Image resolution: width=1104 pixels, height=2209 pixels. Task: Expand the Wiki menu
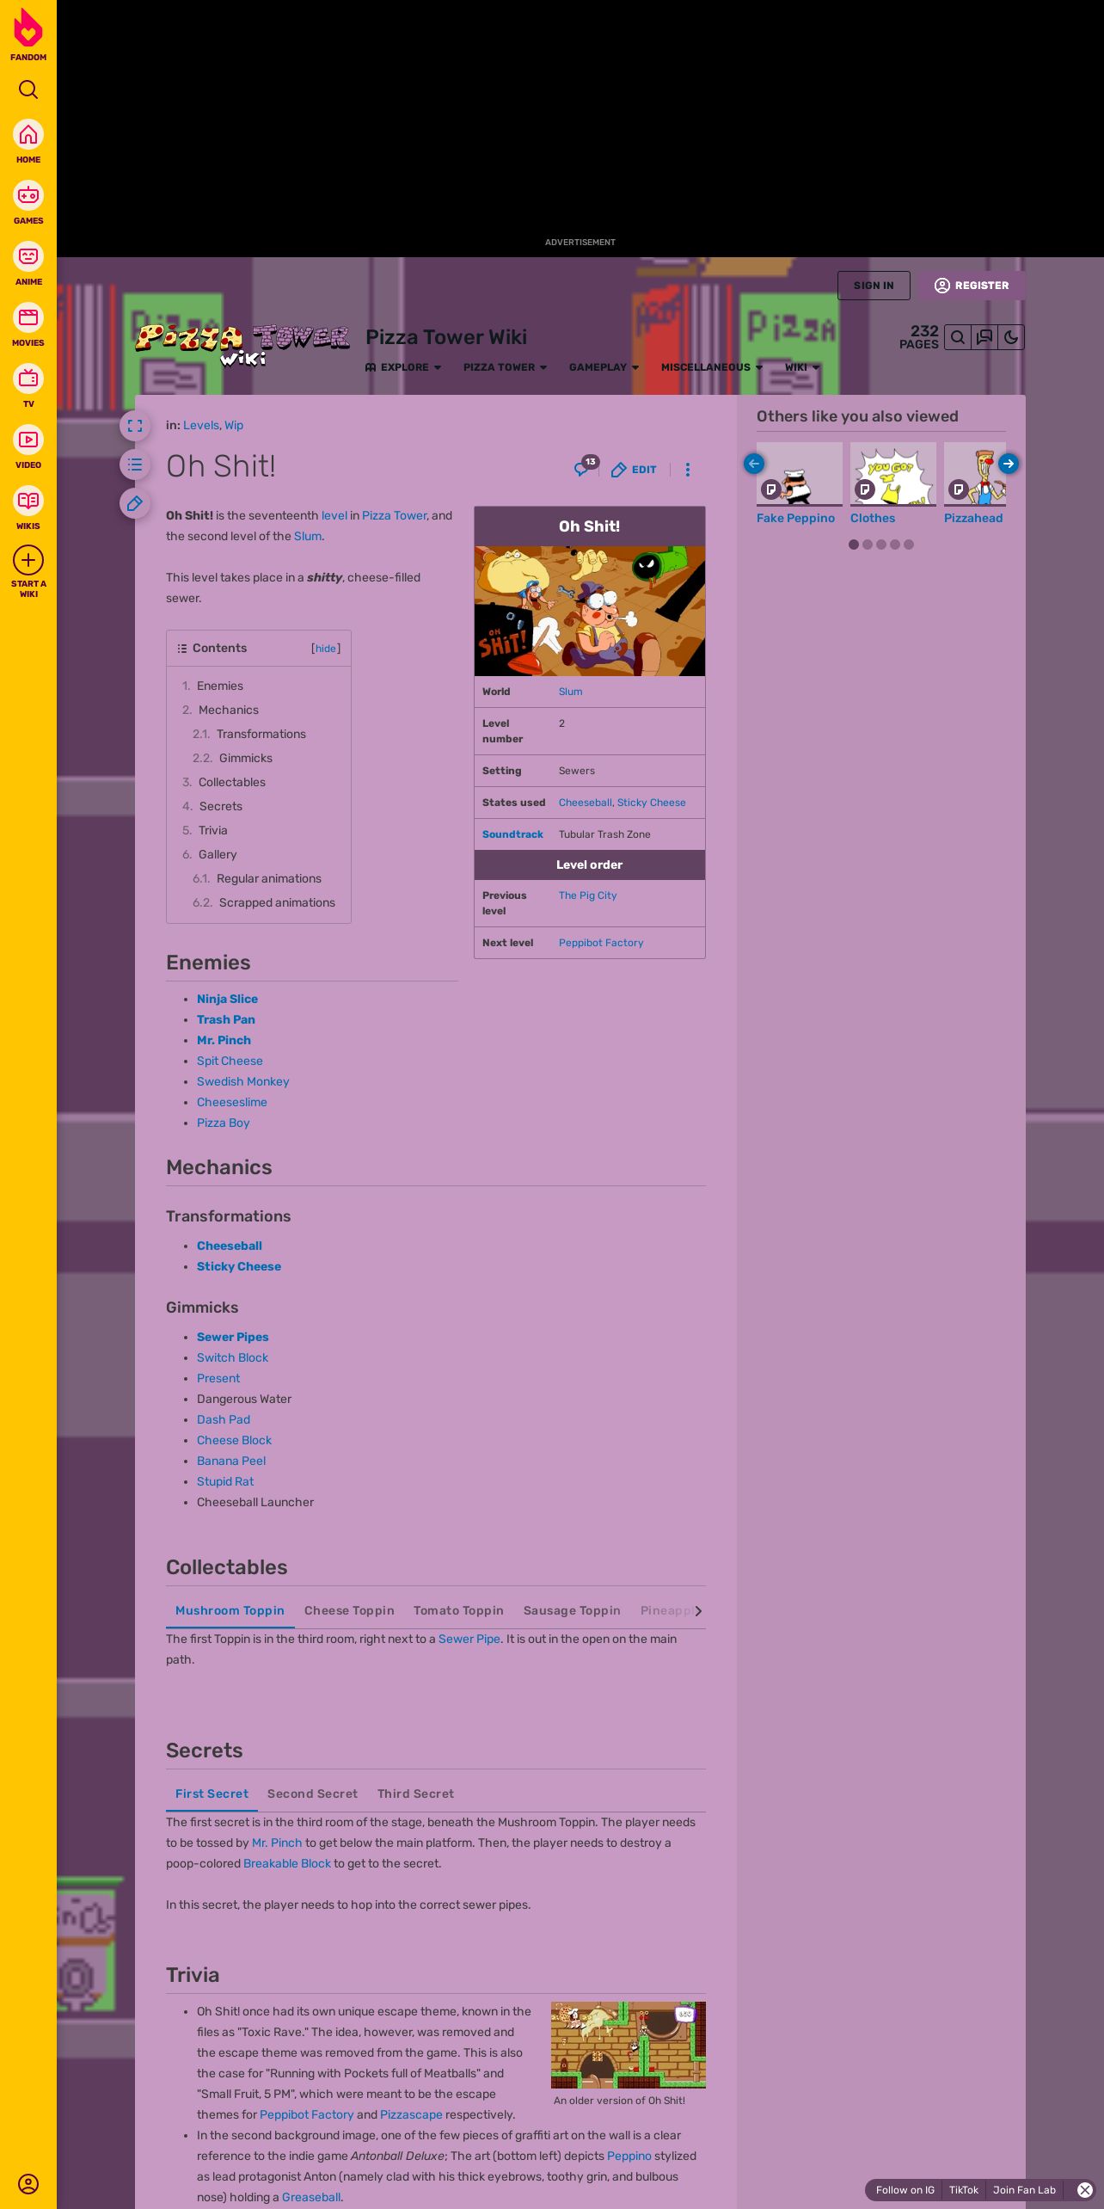tap(802, 367)
